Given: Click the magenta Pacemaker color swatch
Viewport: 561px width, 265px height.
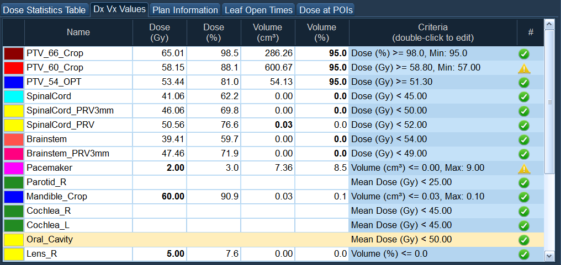Looking at the screenshot, I should coord(13,168).
